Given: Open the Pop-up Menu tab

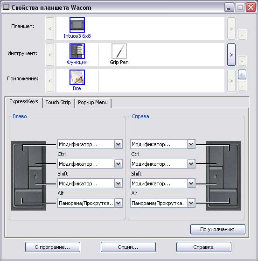Looking at the screenshot, I should [x=93, y=102].
